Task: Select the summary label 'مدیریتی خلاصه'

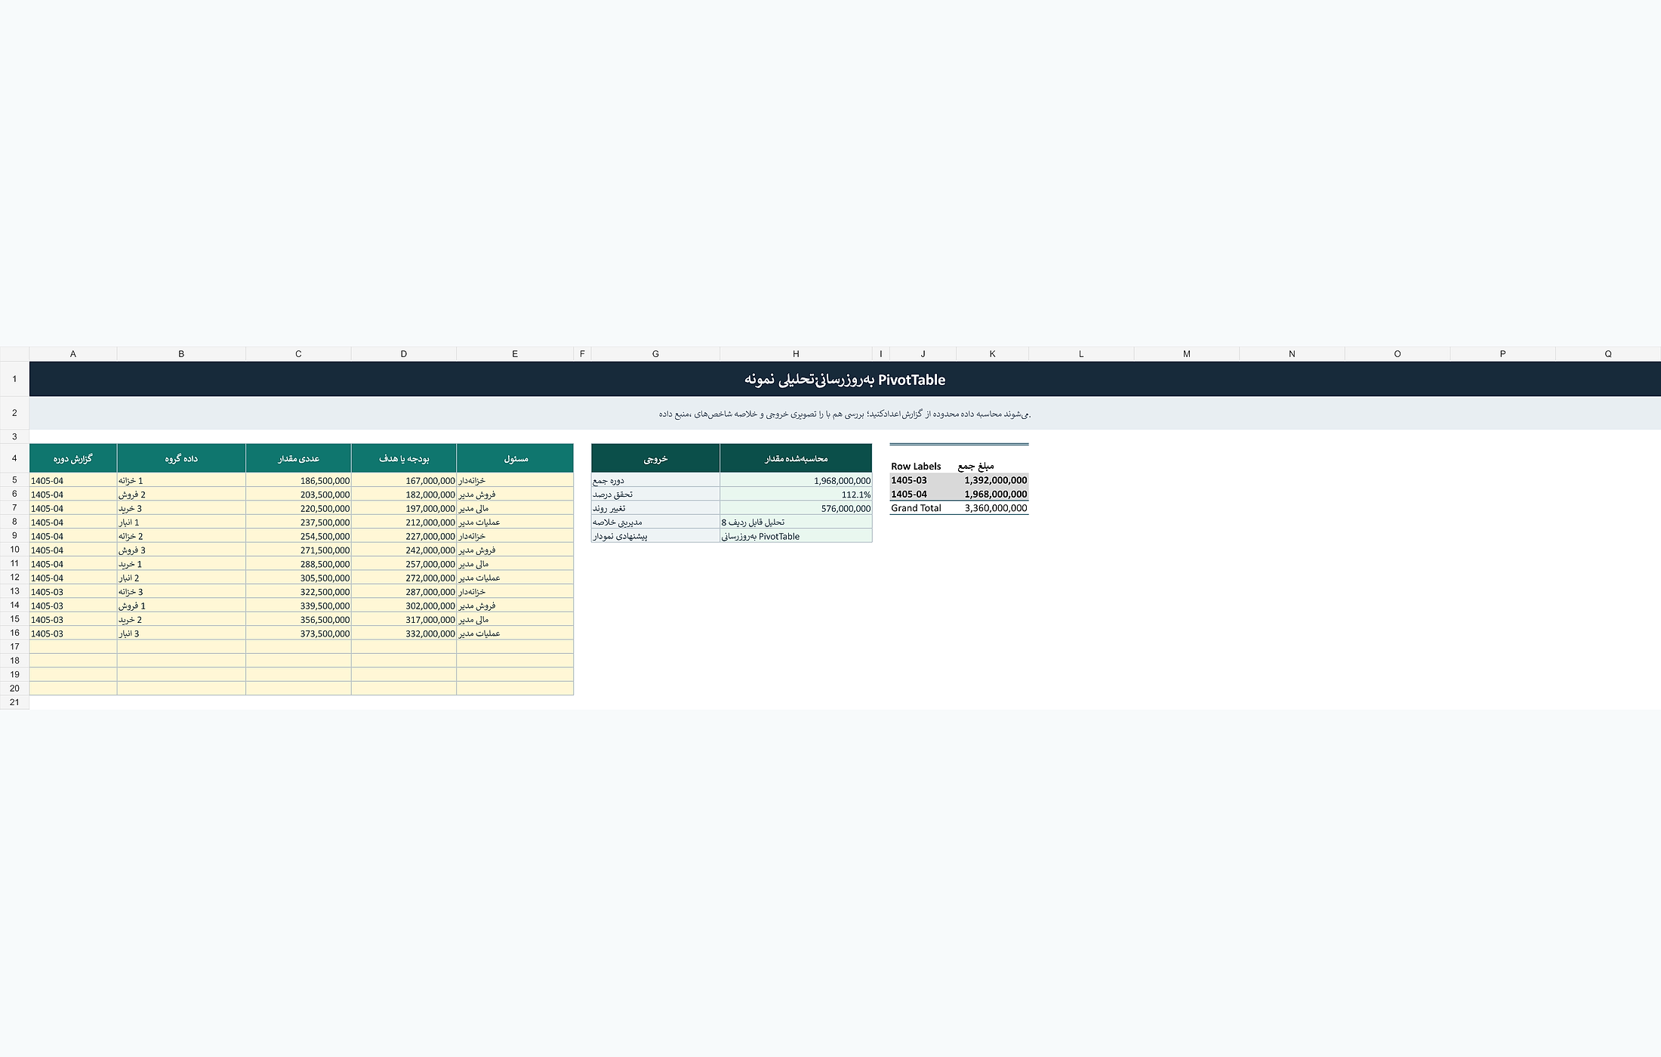Action: point(655,522)
